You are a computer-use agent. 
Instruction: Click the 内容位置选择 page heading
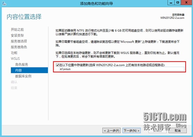(24, 17)
